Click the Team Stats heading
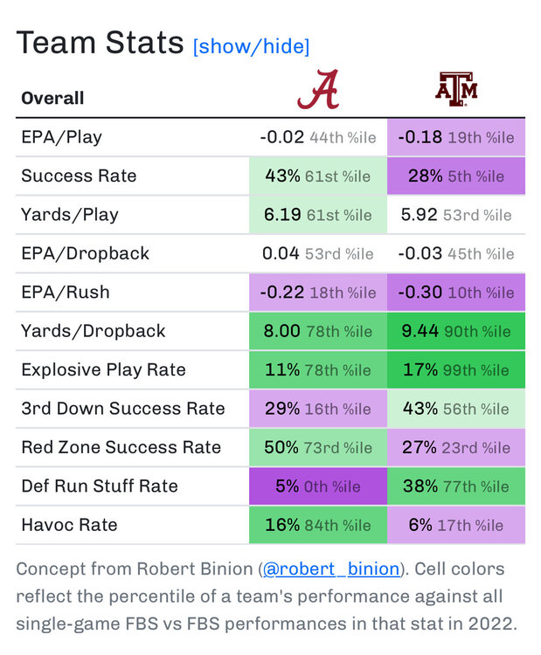The image size is (541, 655). pyautogui.click(x=101, y=43)
